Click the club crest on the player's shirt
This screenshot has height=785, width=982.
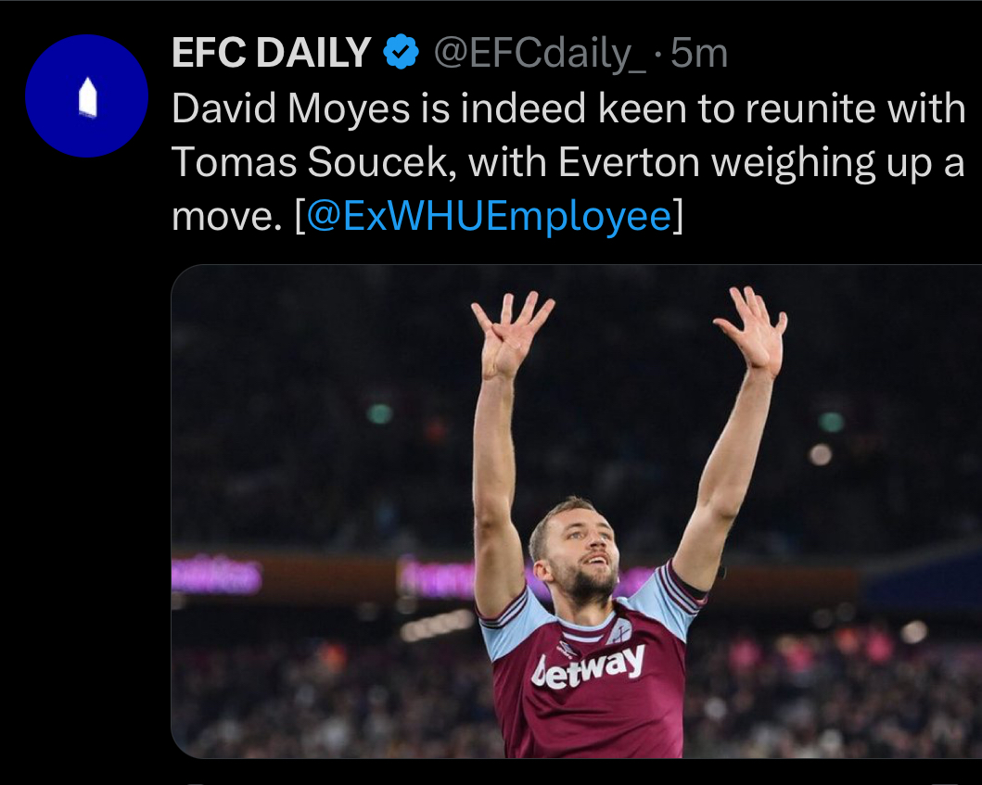[x=619, y=631]
